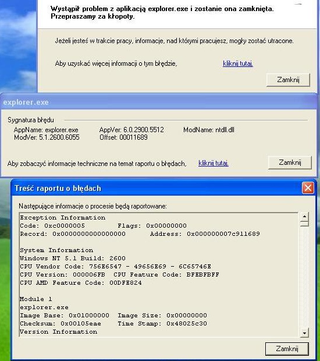The width and height of the screenshot is (320, 361).
Task: Click Zamknij in the explorer.exe problem dialog
Action: (288, 80)
